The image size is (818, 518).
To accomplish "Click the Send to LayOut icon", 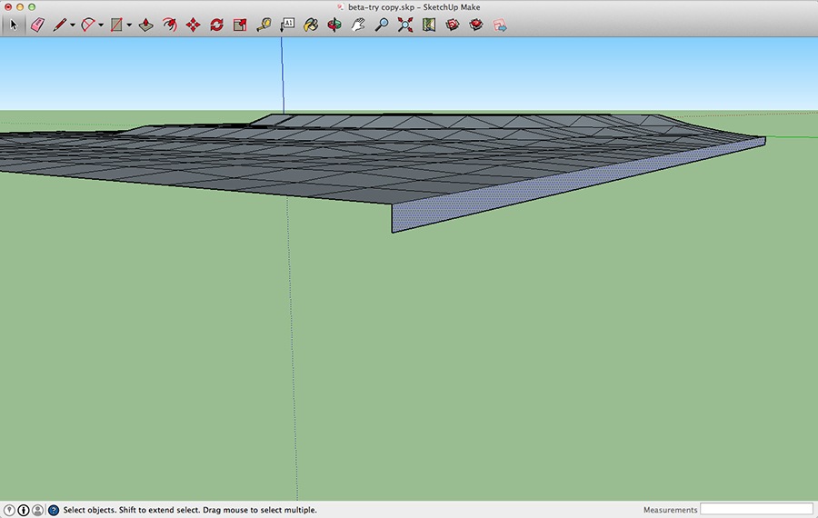I will [500, 25].
